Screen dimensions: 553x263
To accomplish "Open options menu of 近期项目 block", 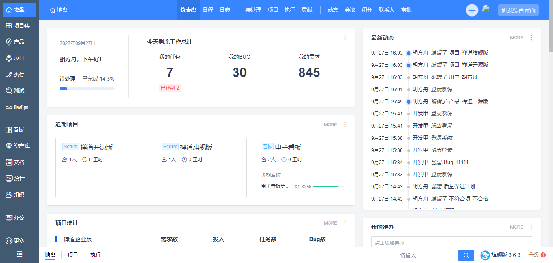I will [345, 124].
